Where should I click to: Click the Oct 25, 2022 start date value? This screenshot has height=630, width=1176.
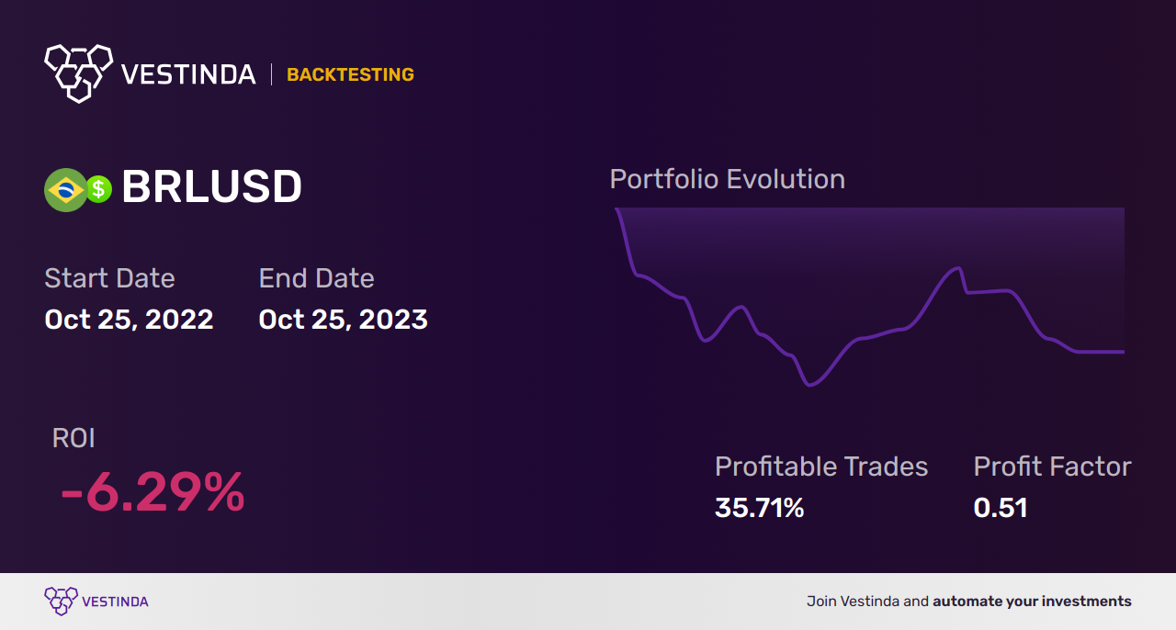pyautogui.click(x=129, y=320)
